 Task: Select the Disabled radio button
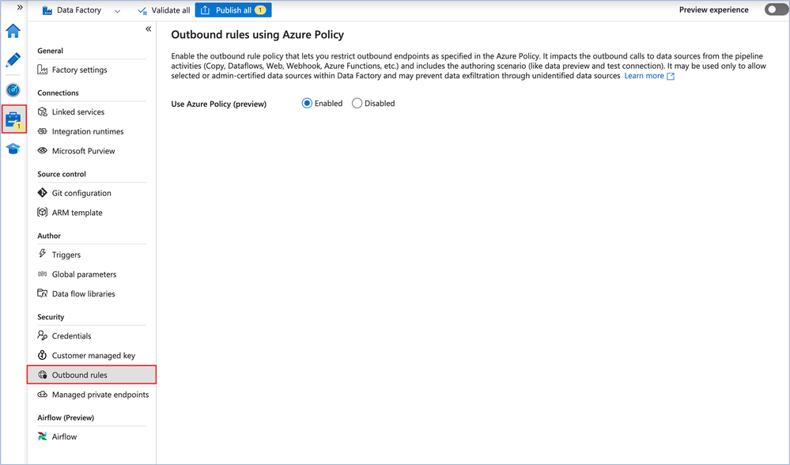[x=357, y=104]
